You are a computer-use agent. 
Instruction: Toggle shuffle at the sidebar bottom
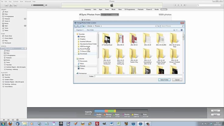(x=8, y=120)
